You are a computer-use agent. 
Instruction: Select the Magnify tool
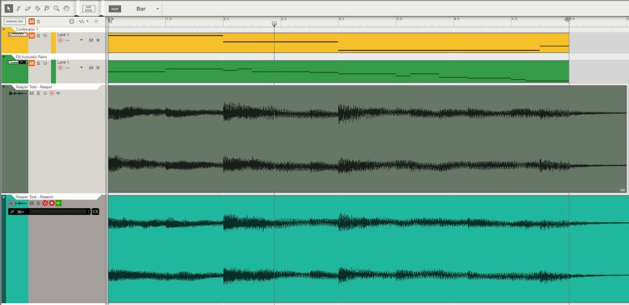pos(57,9)
